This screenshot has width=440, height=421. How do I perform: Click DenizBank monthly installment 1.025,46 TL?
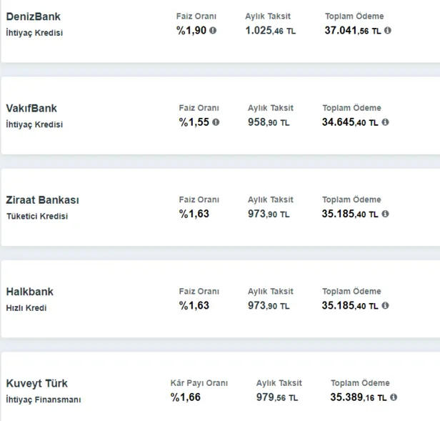click(x=270, y=31)
